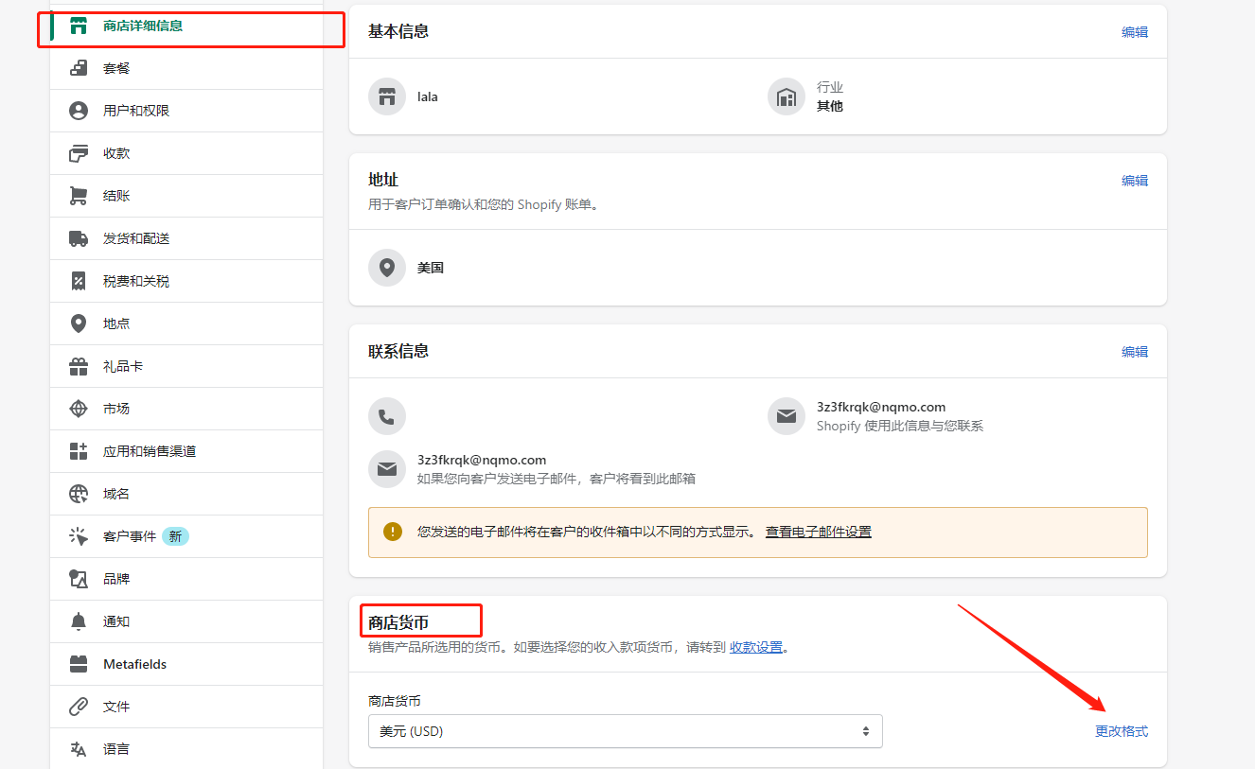This screenshot has width=1255, height=769.
Task: Open 收款 settings in the sidebar
Action: 116,153
